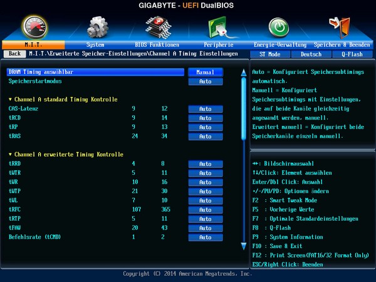The image size is (376, 282).
Task: Select the tWL label
Action: tap(13, 201)
